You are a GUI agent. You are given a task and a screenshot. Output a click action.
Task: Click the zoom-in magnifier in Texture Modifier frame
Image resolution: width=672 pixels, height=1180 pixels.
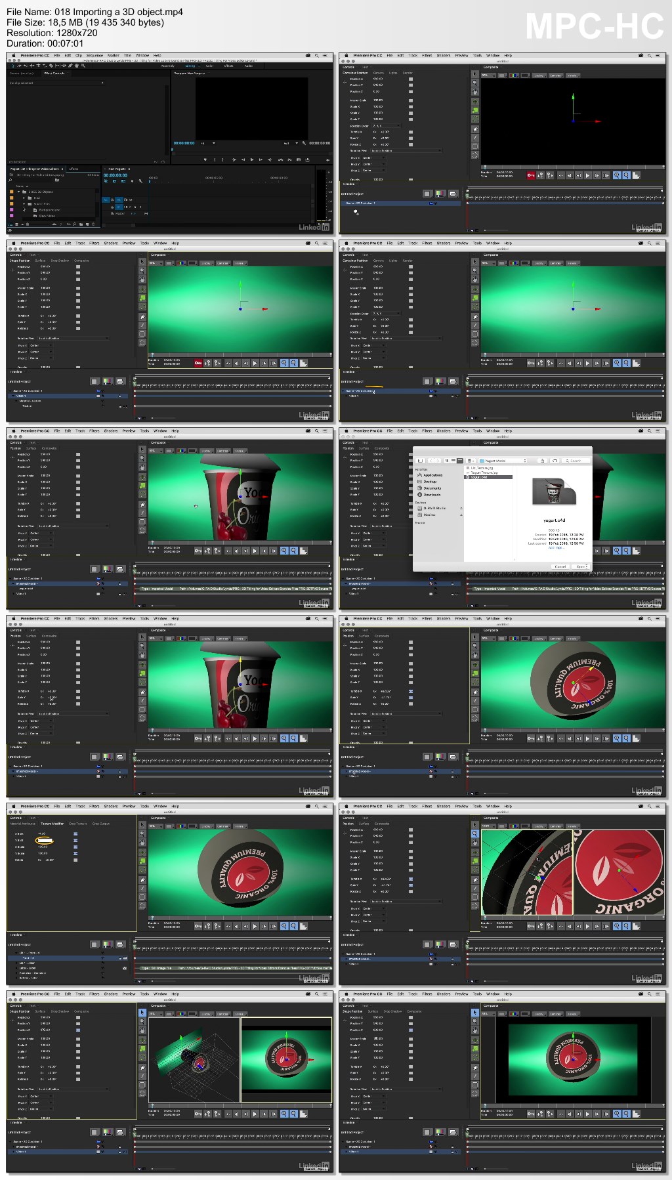coord(284,926)
